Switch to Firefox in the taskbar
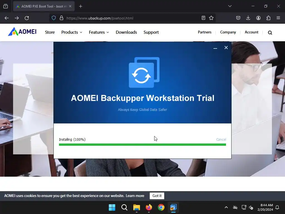Viewport: 285px width, 214px height. (149, 207)
